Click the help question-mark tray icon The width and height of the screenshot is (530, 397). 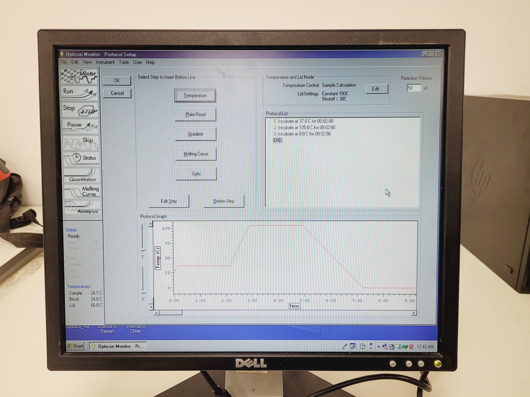tap(363, 346)
